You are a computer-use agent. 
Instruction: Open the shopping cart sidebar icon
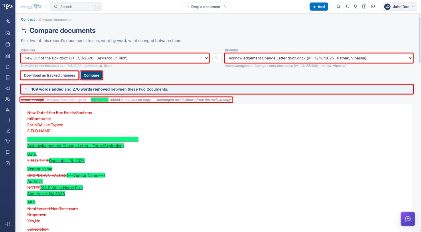8,141
